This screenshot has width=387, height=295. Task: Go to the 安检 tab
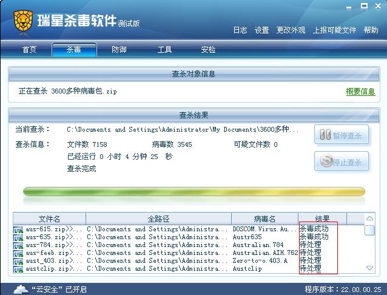coord(208,50)
